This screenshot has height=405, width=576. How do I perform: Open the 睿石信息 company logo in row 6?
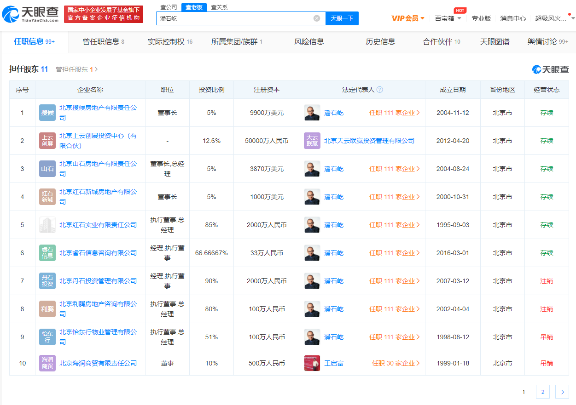[x=47, y=253]
